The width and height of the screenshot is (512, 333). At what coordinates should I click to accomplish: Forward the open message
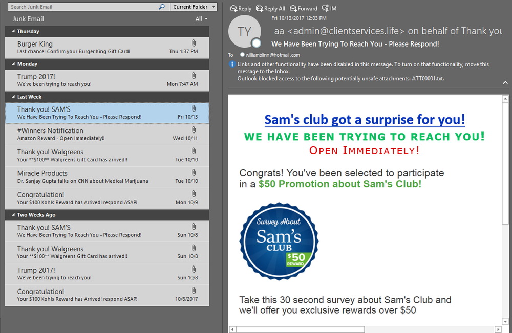304,9
